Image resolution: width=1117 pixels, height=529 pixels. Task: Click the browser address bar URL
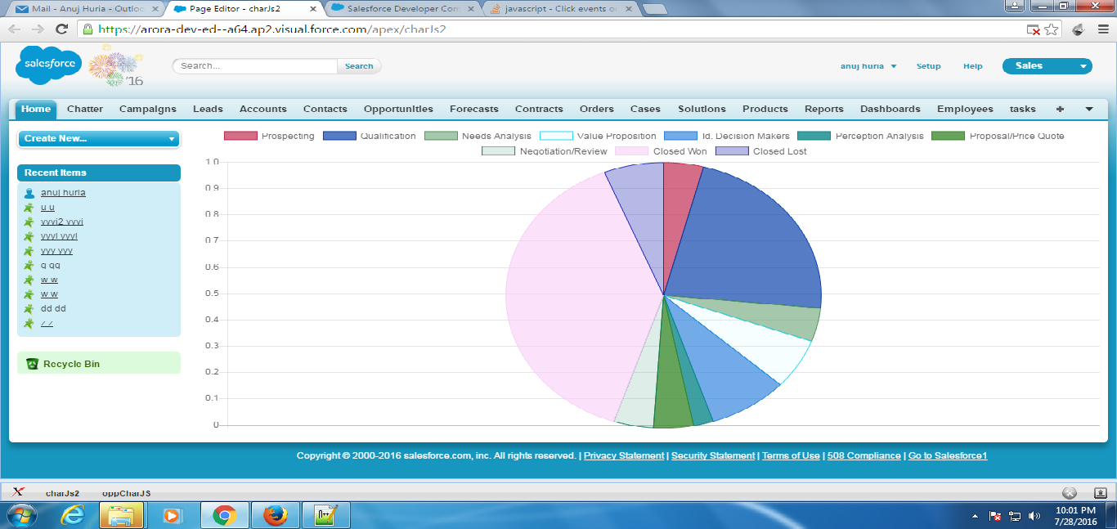[x=271, y=29]
